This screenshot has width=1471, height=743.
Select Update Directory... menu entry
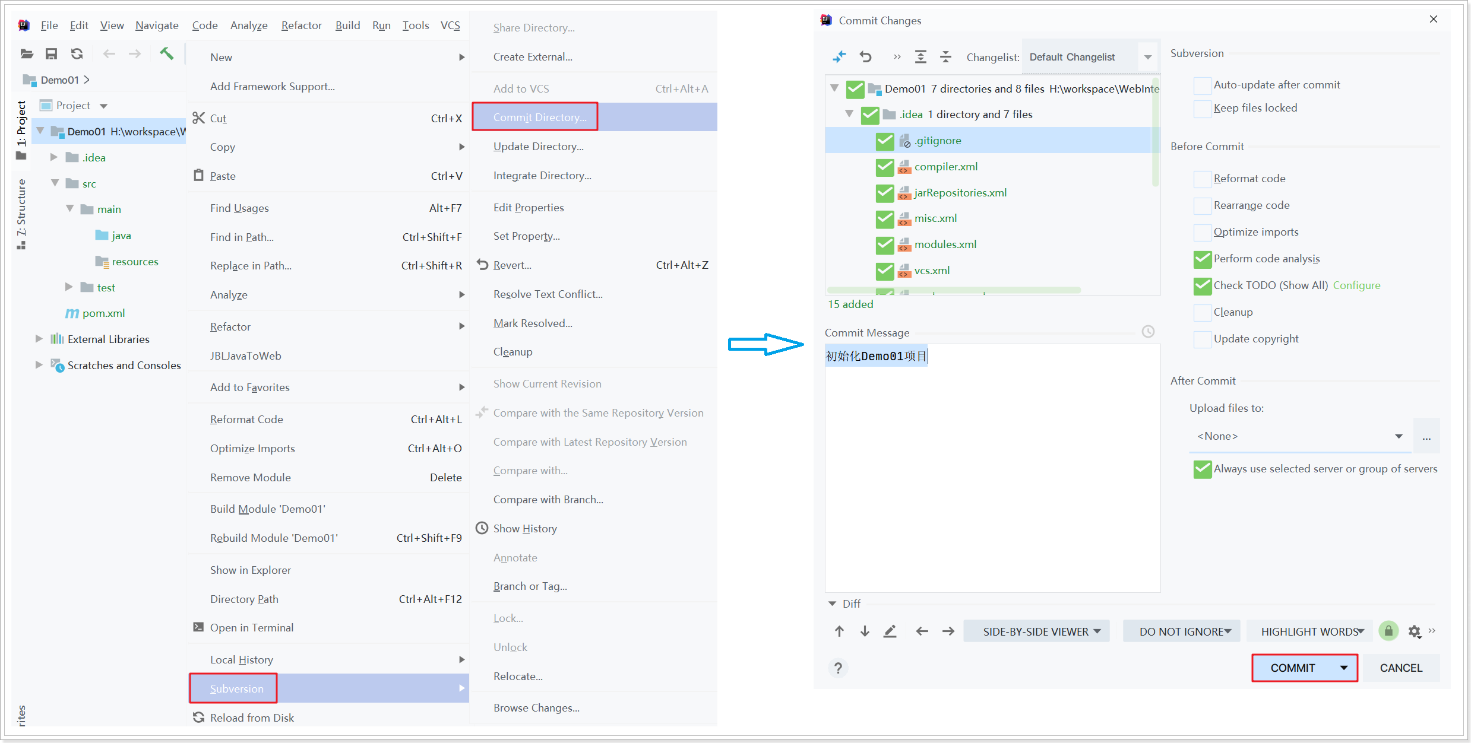tap(594, 146)
